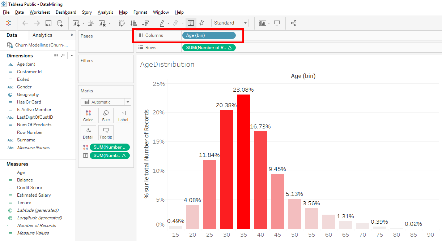Image resolution: width=442 pixels, height=241 pixels.
Task: Click the Save icon in toolbar
Action: [x=48, y=23]
